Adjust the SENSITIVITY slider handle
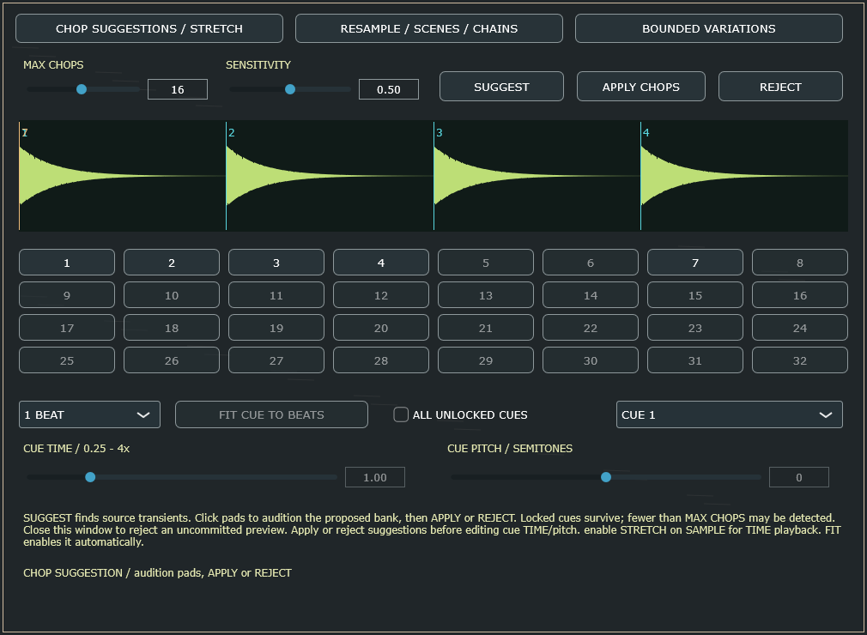The height and width of the screenshot is (635, 867). 290,89
